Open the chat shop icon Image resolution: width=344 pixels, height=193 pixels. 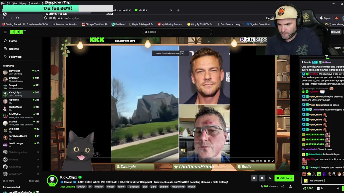[x=318, y=188]
